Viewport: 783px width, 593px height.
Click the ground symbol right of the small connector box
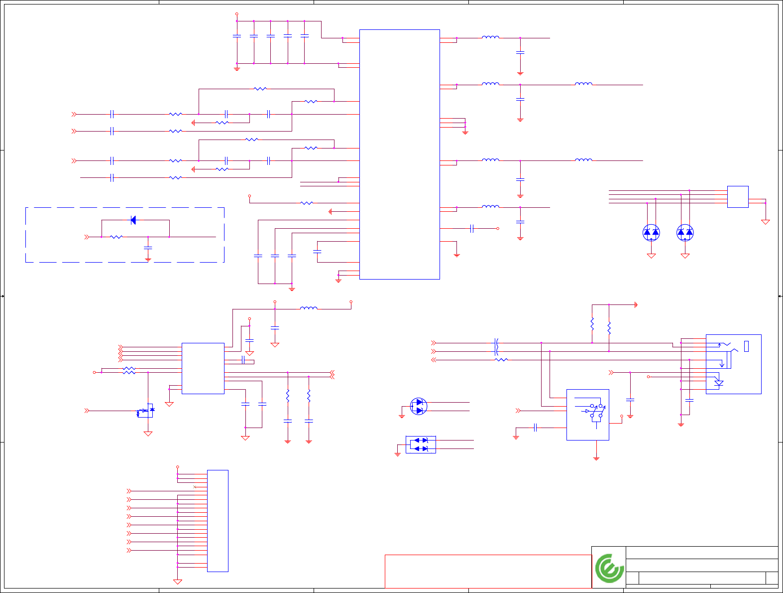click(766, 222)
